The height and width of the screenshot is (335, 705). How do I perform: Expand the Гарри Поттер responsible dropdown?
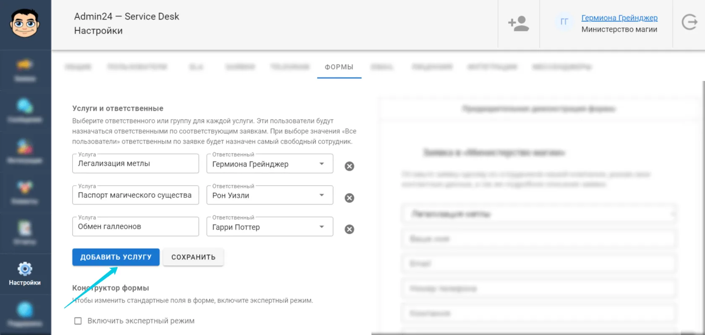tap(270, 227)
